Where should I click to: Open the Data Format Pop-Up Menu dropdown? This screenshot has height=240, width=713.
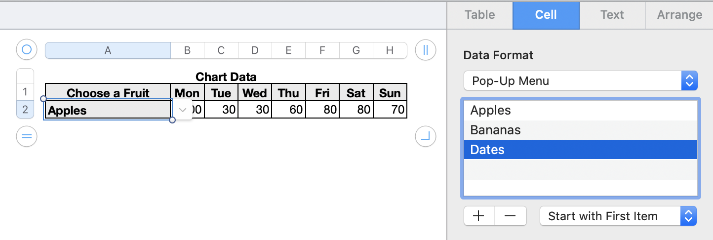[580, 81]
